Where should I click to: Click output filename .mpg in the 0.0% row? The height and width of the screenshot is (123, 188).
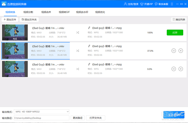tap(107, 64)
